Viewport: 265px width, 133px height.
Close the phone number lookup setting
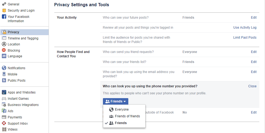point(252,86)
